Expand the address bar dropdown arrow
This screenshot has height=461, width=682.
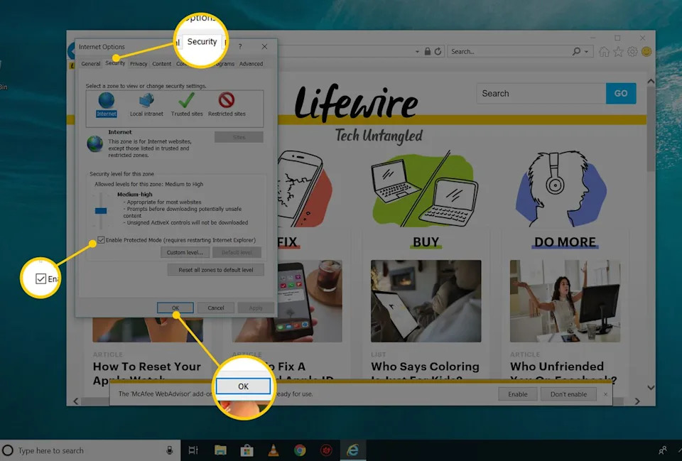point(417,52)
